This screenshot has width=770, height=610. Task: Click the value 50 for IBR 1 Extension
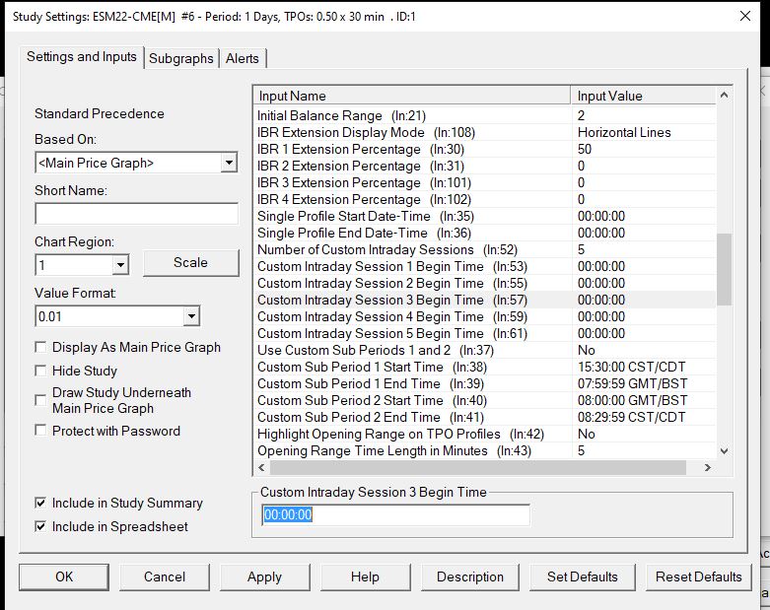click(585, 149)
